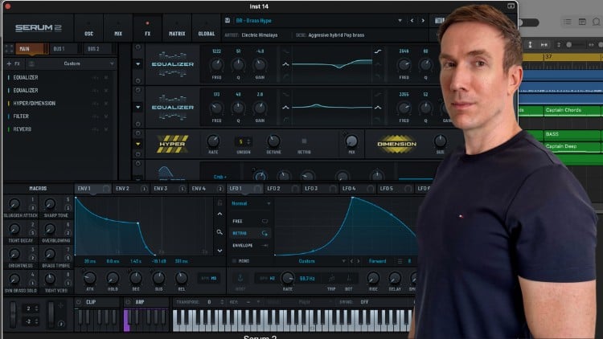Open the preset browser icon beside arrows
The height and width of the screenshot is (339, 603).
click(439, 21)
